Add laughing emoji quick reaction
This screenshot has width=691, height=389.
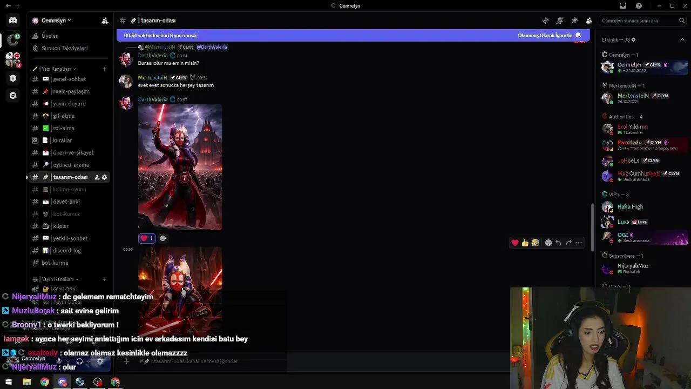pos(535,243)
